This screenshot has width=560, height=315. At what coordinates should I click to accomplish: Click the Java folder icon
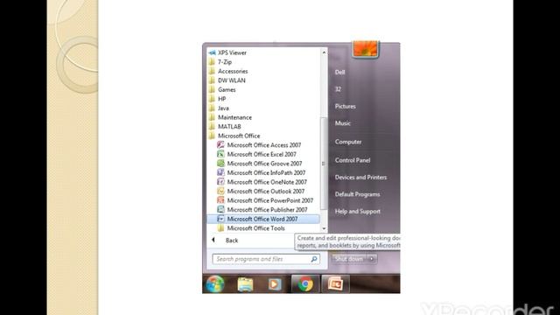[212, 108]
